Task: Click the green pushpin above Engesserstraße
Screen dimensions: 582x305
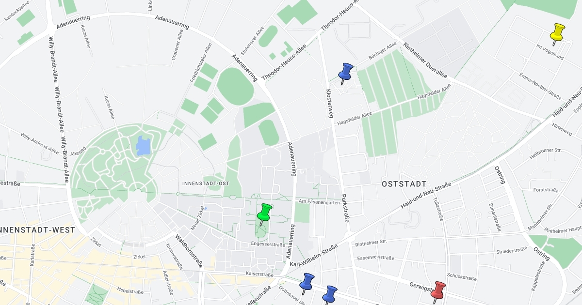Action: pos(264,213)
